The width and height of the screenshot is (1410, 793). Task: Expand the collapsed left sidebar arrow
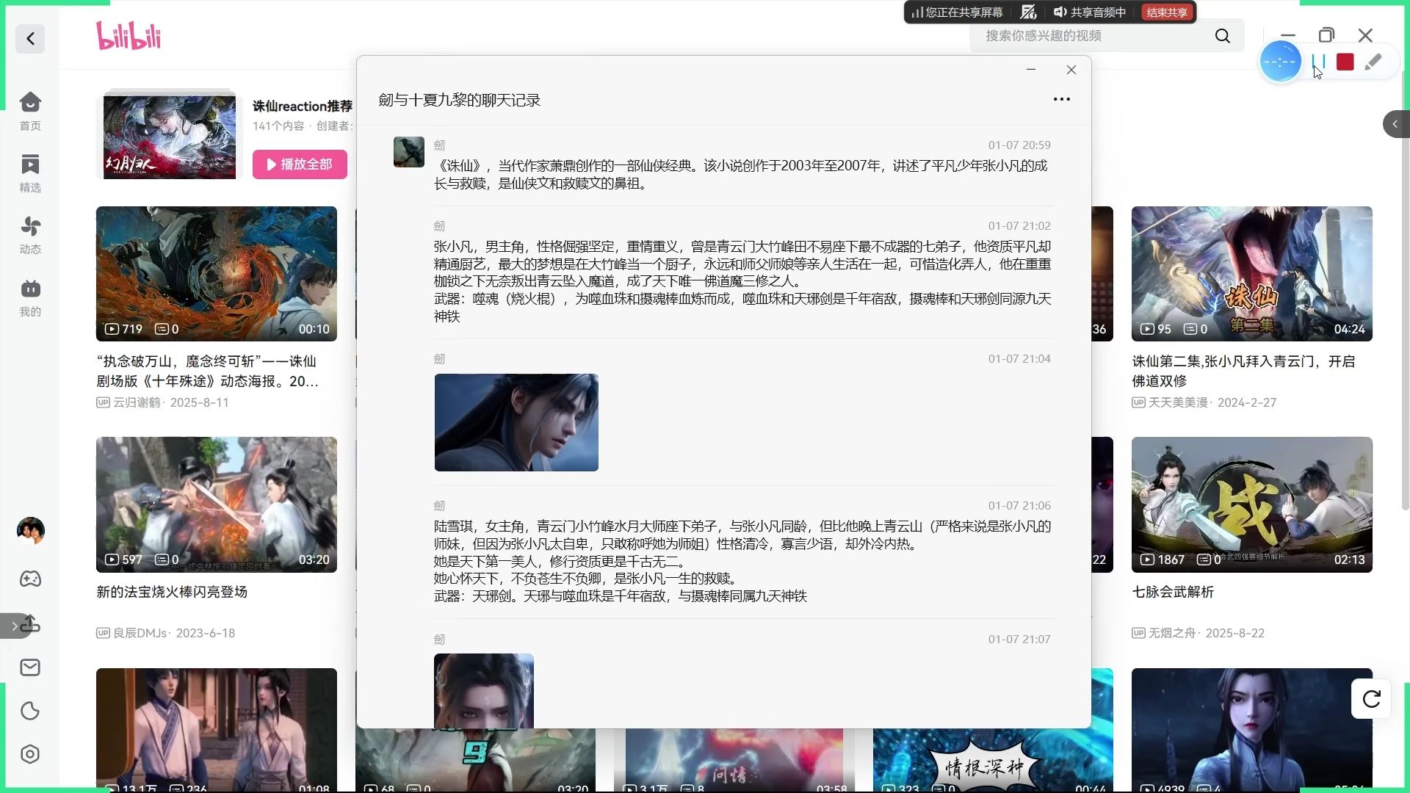pos(15,626)
